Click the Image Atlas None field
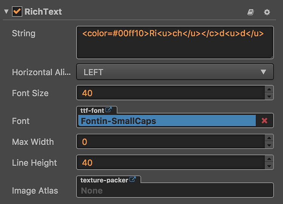This screenshot has width=283, height=204. [175, 190]
